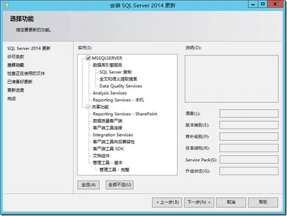
Task: Toggle the MSSQLSERVER instance checkbox
Action: (88, 58)
